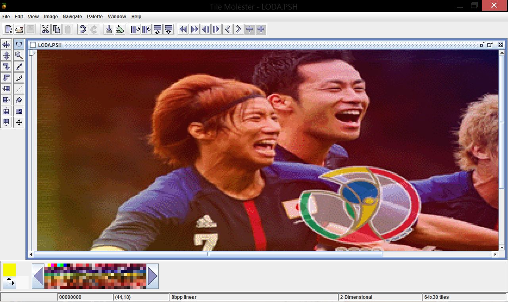Screen dimensions: 508x302
Task: Open the Edit menu
Action: 19,17
